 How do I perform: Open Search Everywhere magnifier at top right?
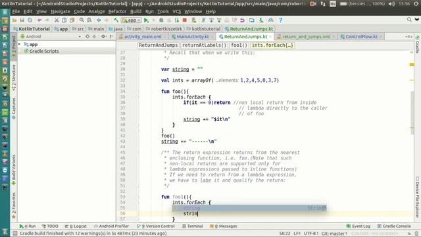point(409,20)
